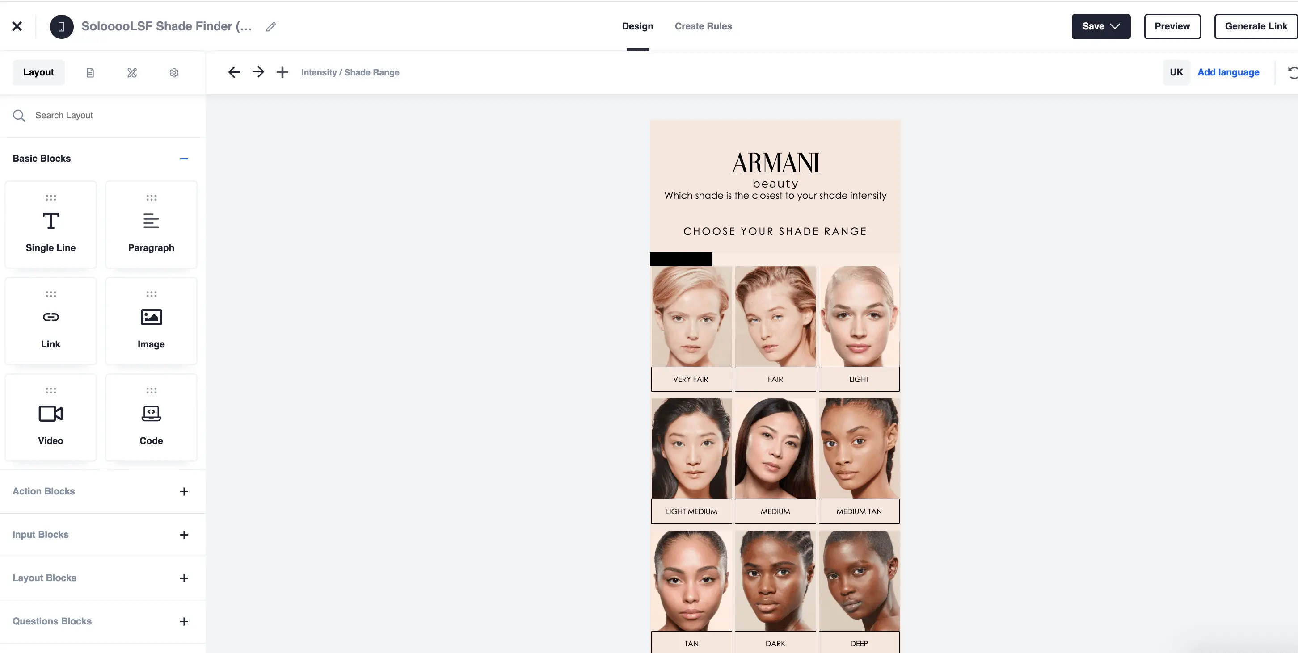This screenshot has width=1298, height=653.
Task: Click the Very Fair model photo
Action: click(x=691, y=316)
